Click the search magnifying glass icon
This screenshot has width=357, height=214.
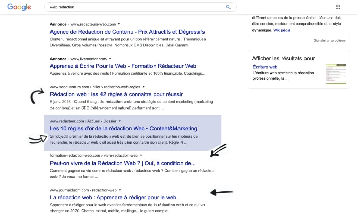click(228, 7)
